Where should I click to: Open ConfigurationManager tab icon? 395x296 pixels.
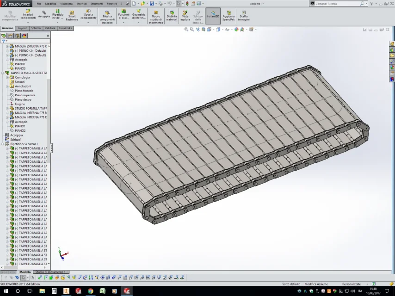(x=17, y=36)
